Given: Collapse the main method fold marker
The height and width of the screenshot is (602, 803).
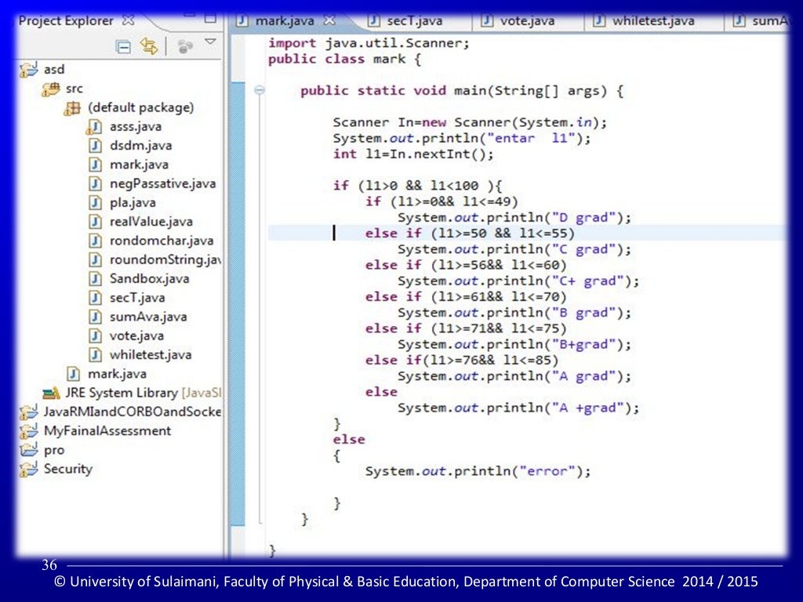Looking at the screenshot, I should tap(260, 91).
